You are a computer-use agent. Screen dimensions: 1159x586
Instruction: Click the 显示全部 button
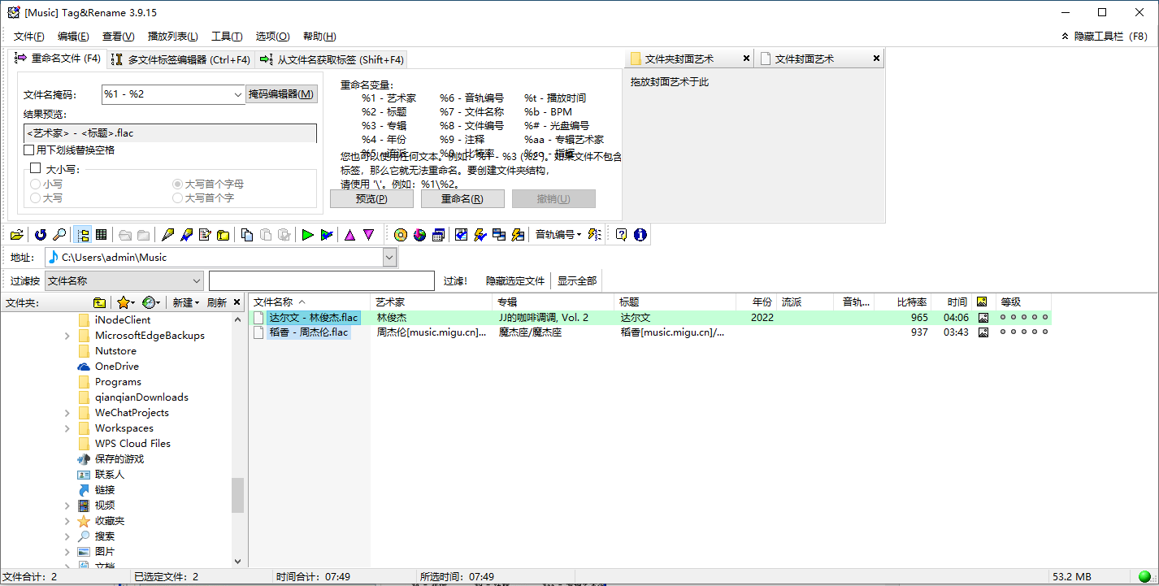577,280
